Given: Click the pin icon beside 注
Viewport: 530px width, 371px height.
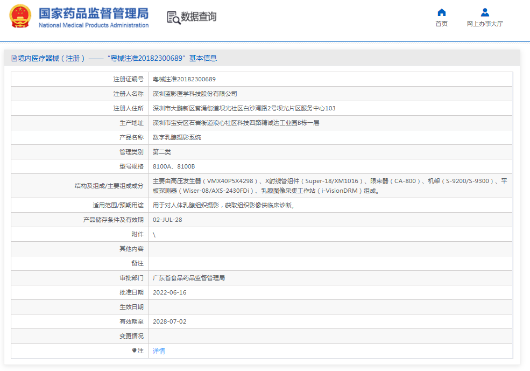Looking at the screenshot, I should tap(135, 351).
